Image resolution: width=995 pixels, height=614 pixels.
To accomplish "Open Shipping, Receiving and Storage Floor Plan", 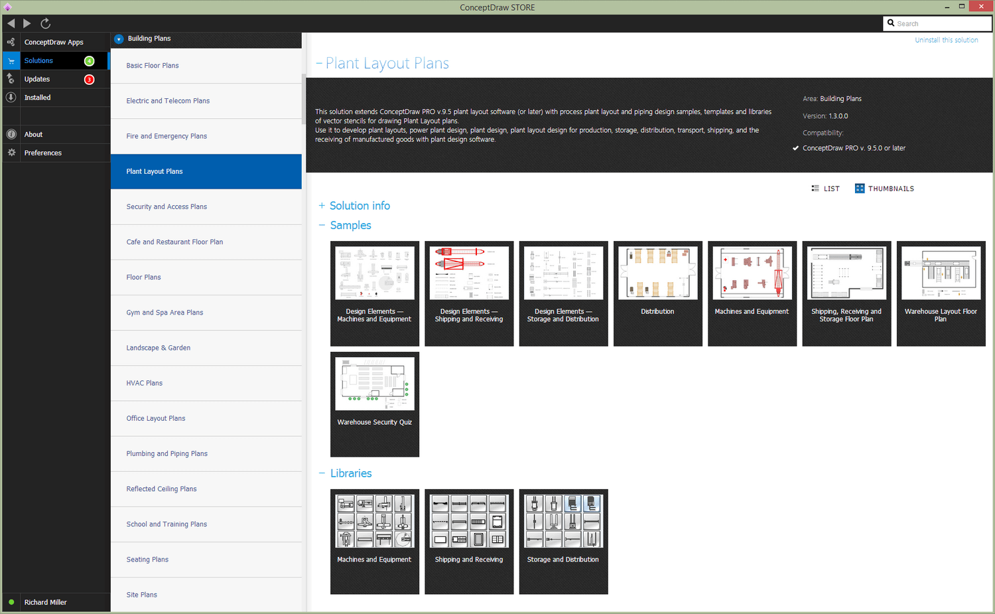I will (846, 293).
